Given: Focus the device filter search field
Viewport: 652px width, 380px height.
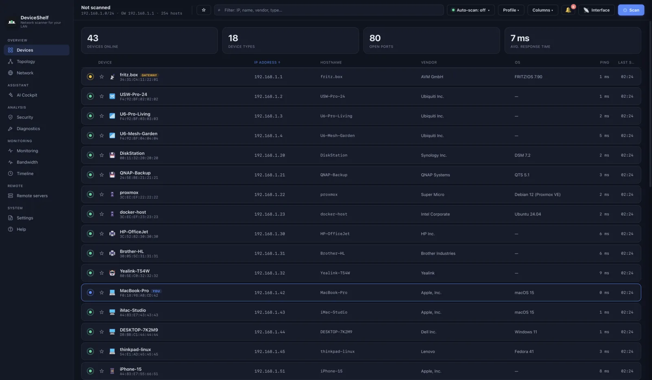Looking at the screenshot, I should pyautogui.click(x=329, y=10).
